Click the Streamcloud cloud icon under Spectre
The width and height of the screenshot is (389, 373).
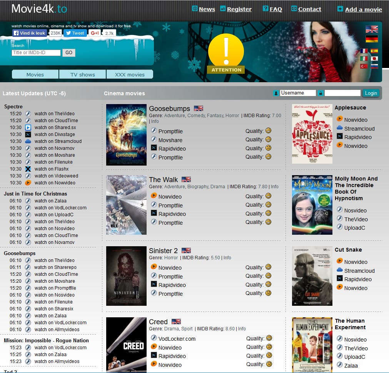(28, 141)
